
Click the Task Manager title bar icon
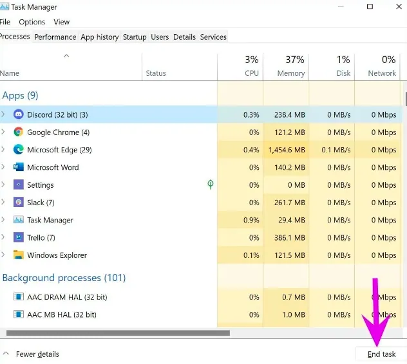(x=5, y=6)
